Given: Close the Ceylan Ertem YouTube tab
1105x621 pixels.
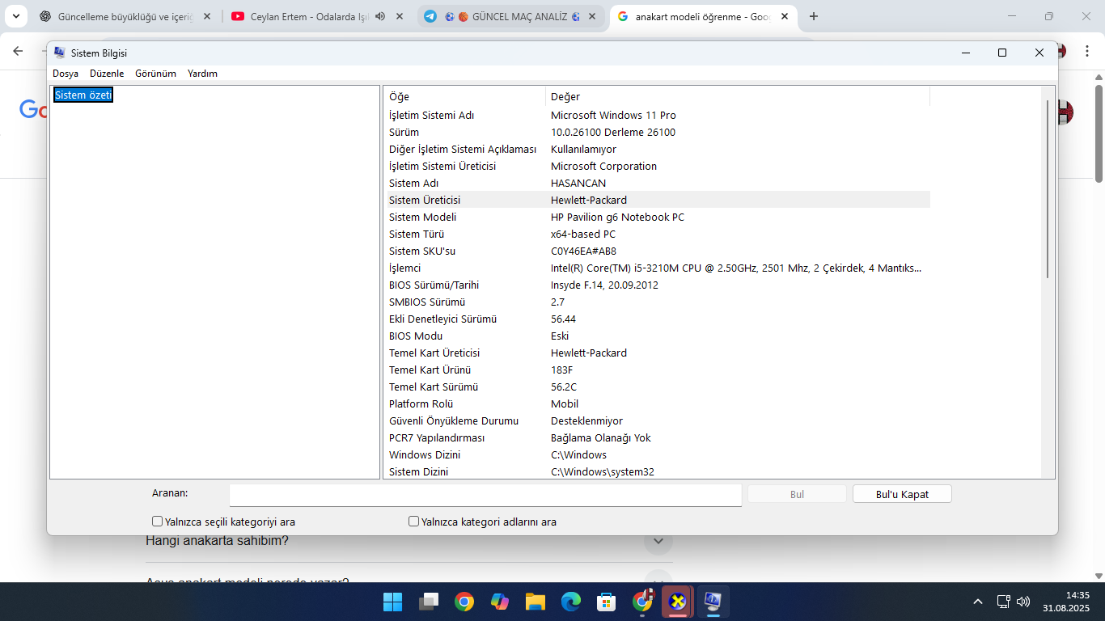Looking at the screenshot, I should pos(400,16).
